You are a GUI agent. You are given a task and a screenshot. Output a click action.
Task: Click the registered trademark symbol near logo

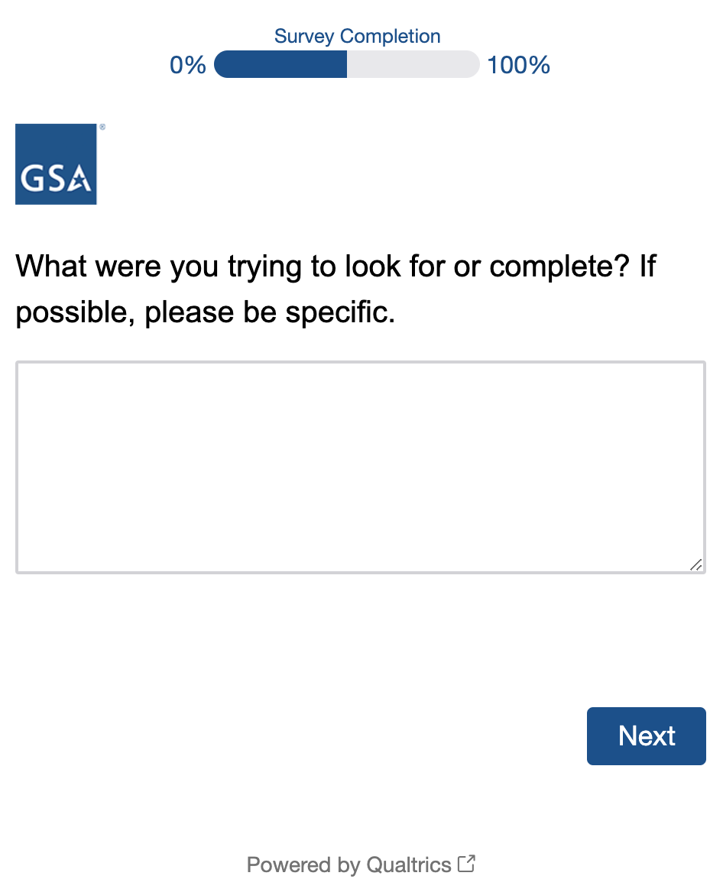point(102,128)
